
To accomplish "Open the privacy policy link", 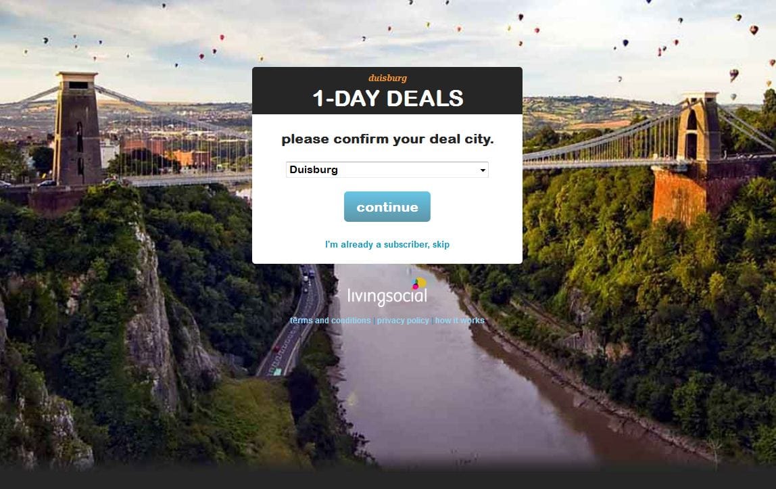I will click(403, 320).
